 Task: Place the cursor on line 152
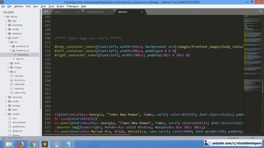pyautogui.click(x=148, y=46)
